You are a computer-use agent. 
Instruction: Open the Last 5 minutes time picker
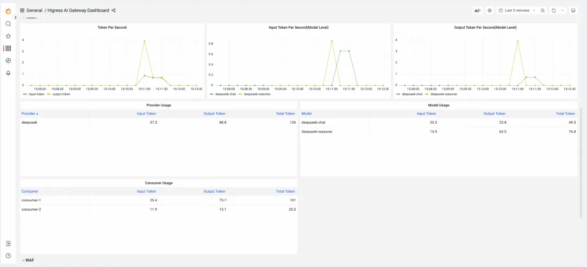click(x=517, y=10)
